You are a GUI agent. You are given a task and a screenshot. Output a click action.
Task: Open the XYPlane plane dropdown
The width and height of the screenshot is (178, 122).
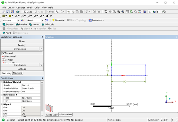click(18, 20)
